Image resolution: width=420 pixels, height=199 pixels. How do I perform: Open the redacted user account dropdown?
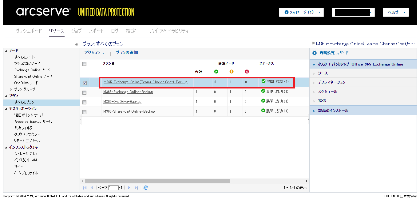(353, 12)
